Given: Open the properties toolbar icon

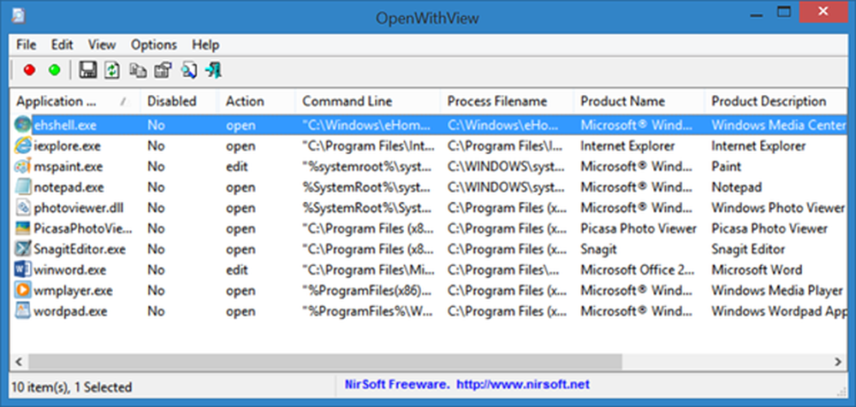Looking at the screenshot, I should coord(162,70).
